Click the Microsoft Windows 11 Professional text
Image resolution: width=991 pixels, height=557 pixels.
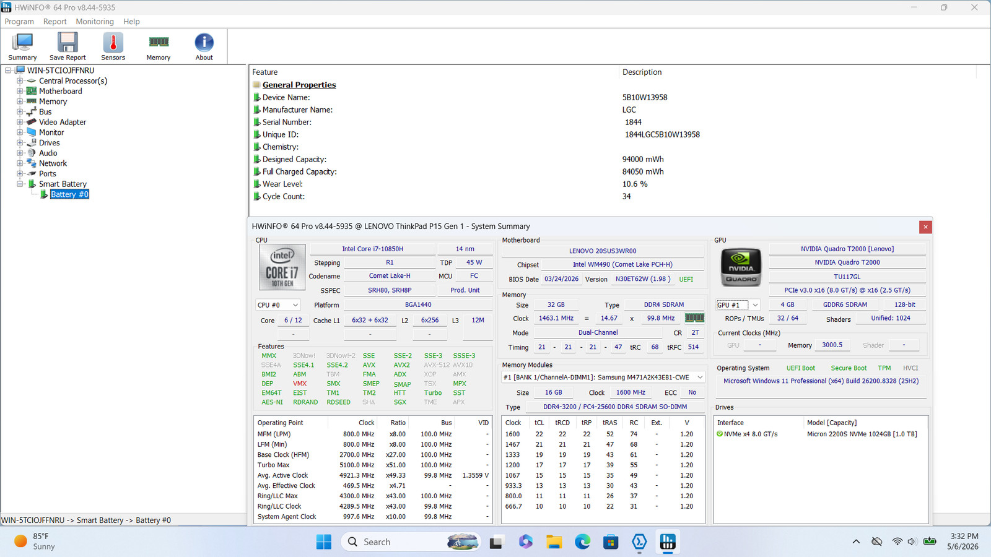tap(821, 381)
